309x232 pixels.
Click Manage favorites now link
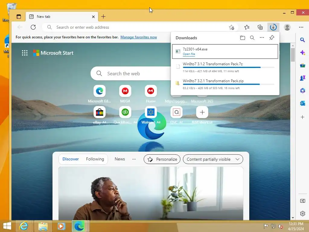tap(139, 37)
